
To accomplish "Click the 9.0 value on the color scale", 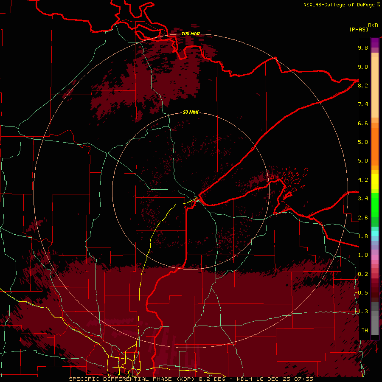I will pyautogui.click(x=363, y=67).
